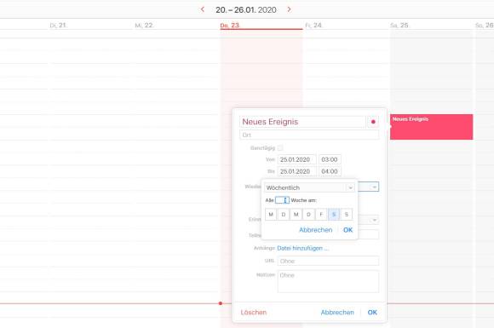Click Löschen to delete the event
494x328 pixels.
(x=254, y=313)
